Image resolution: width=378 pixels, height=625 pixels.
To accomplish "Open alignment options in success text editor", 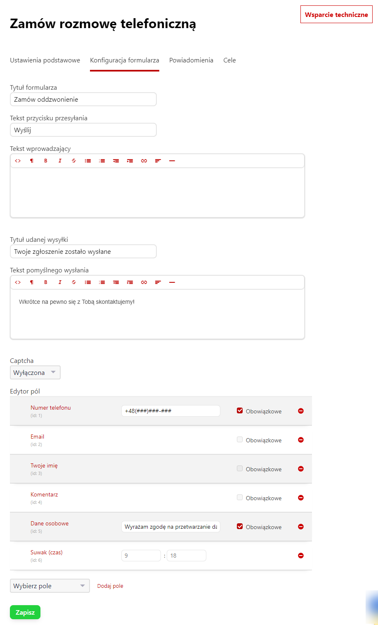I will point(158,282).
